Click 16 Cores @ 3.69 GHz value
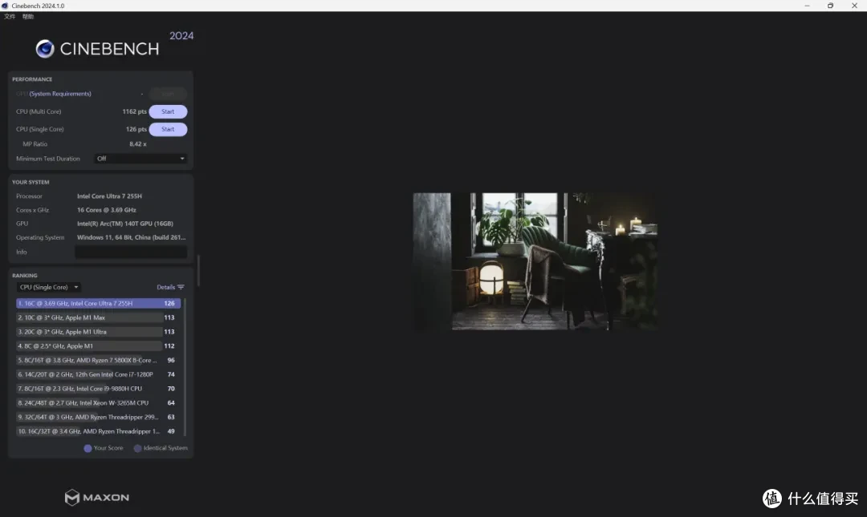The image size is (867, 517). [107, 210]
